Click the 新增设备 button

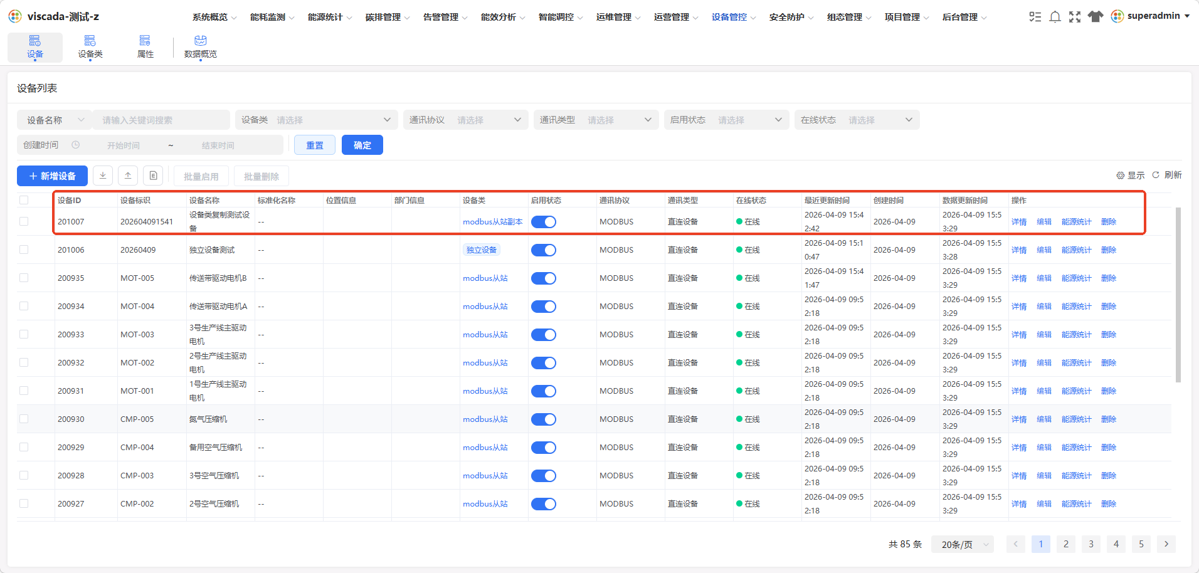(53, 176)
